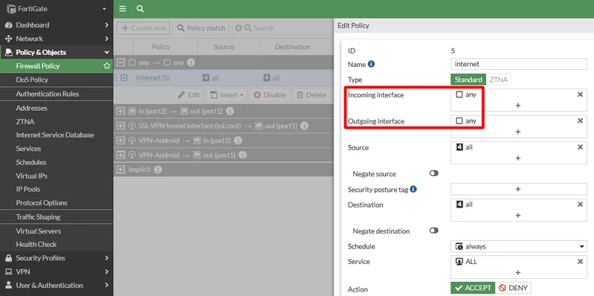Add entry with plus in Security posture tag
This screenshot has width=594, height=296.
click(x=518, y=189)
